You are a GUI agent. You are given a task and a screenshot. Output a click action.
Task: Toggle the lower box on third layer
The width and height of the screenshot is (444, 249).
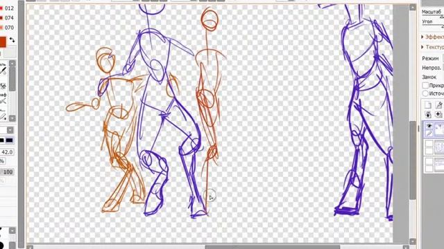coord(429,168)
